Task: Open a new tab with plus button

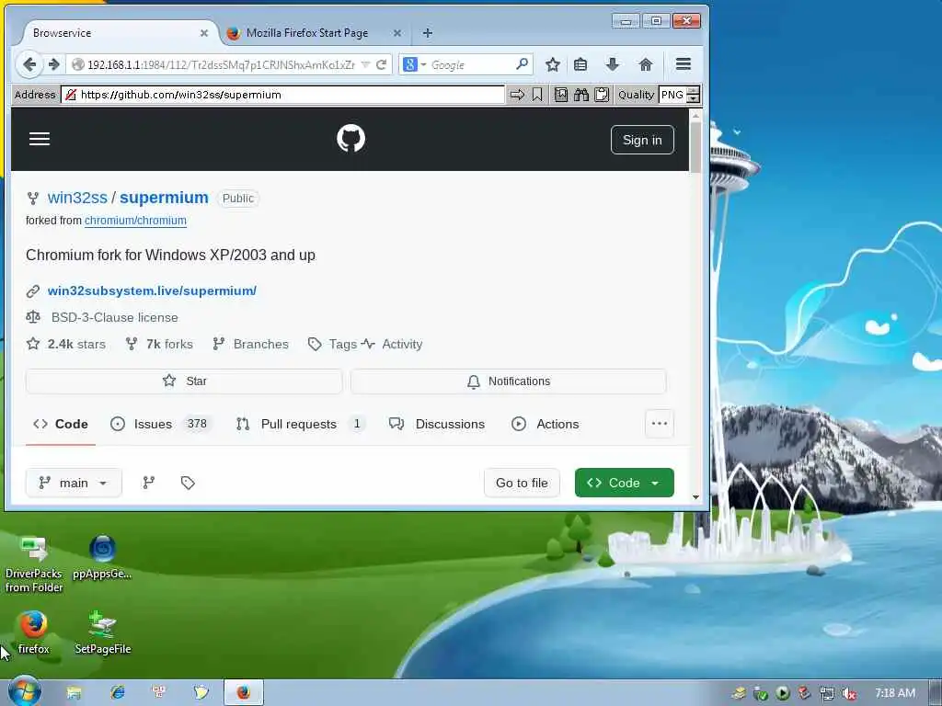Action: (x=427, y=33)
